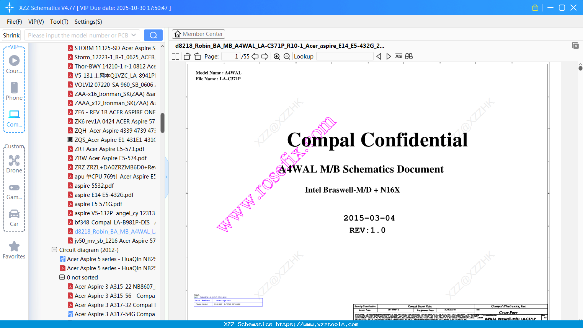Open the File(F) menu

[x=15, y=22]
